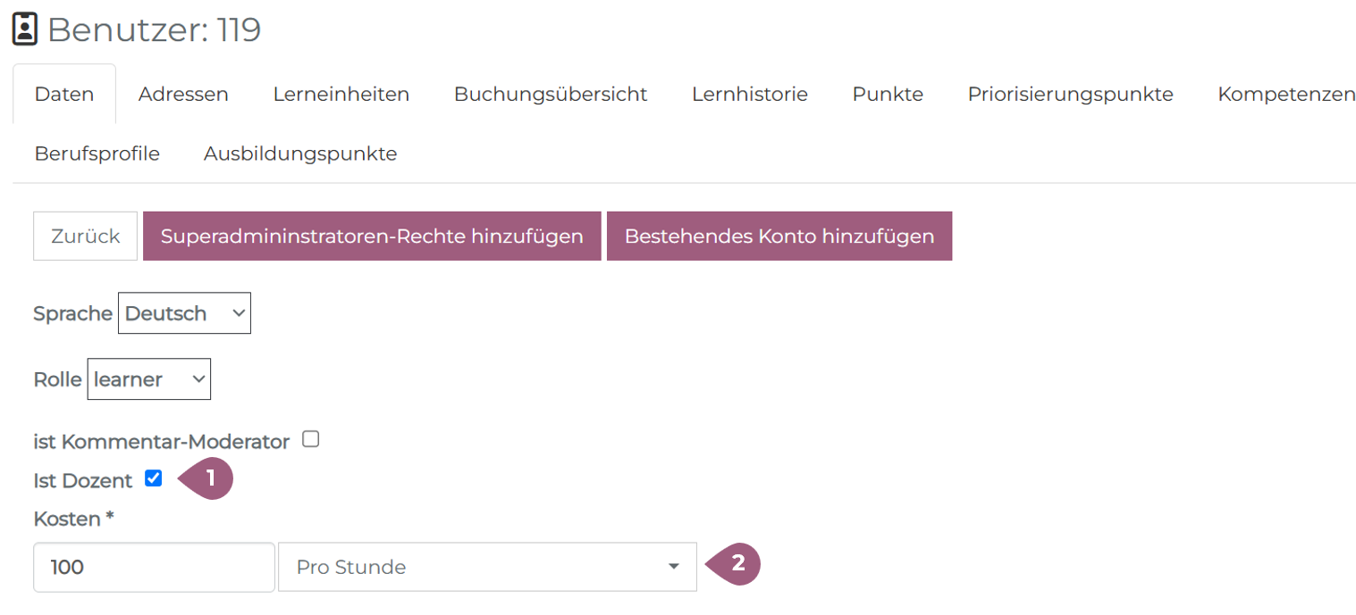Screen dimensions: 1356x615
Task: Click into the Kosten input field
Action: 154,567
